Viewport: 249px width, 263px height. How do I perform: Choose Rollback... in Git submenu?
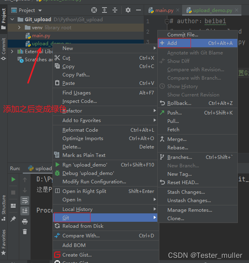coord(197,103)
